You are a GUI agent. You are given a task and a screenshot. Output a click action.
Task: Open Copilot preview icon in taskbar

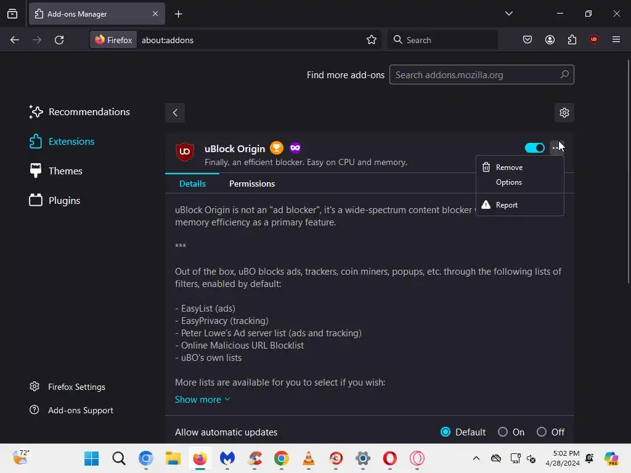coord(611,458)
